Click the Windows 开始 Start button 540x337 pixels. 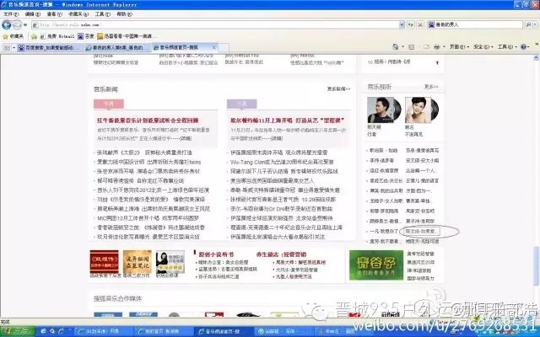click(x=18, y=331)
